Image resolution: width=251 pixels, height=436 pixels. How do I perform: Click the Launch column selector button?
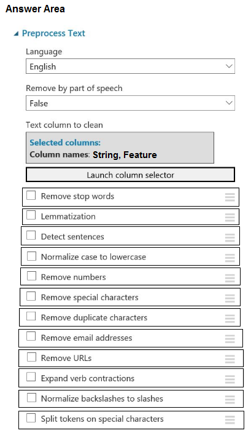coord(130,175)
